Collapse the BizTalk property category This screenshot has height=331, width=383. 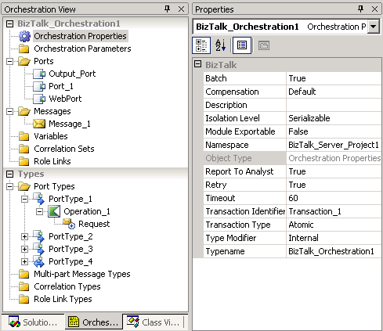198,64
